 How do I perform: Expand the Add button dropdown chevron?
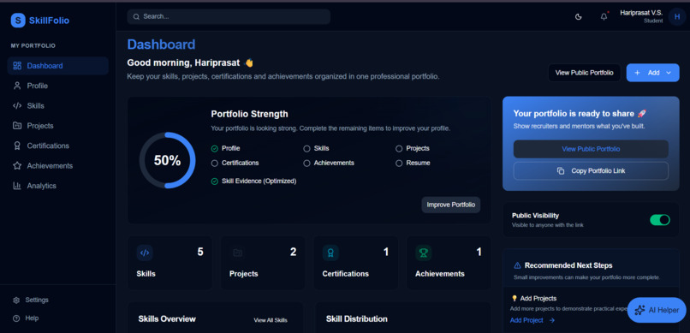click(x=669, y=73)
